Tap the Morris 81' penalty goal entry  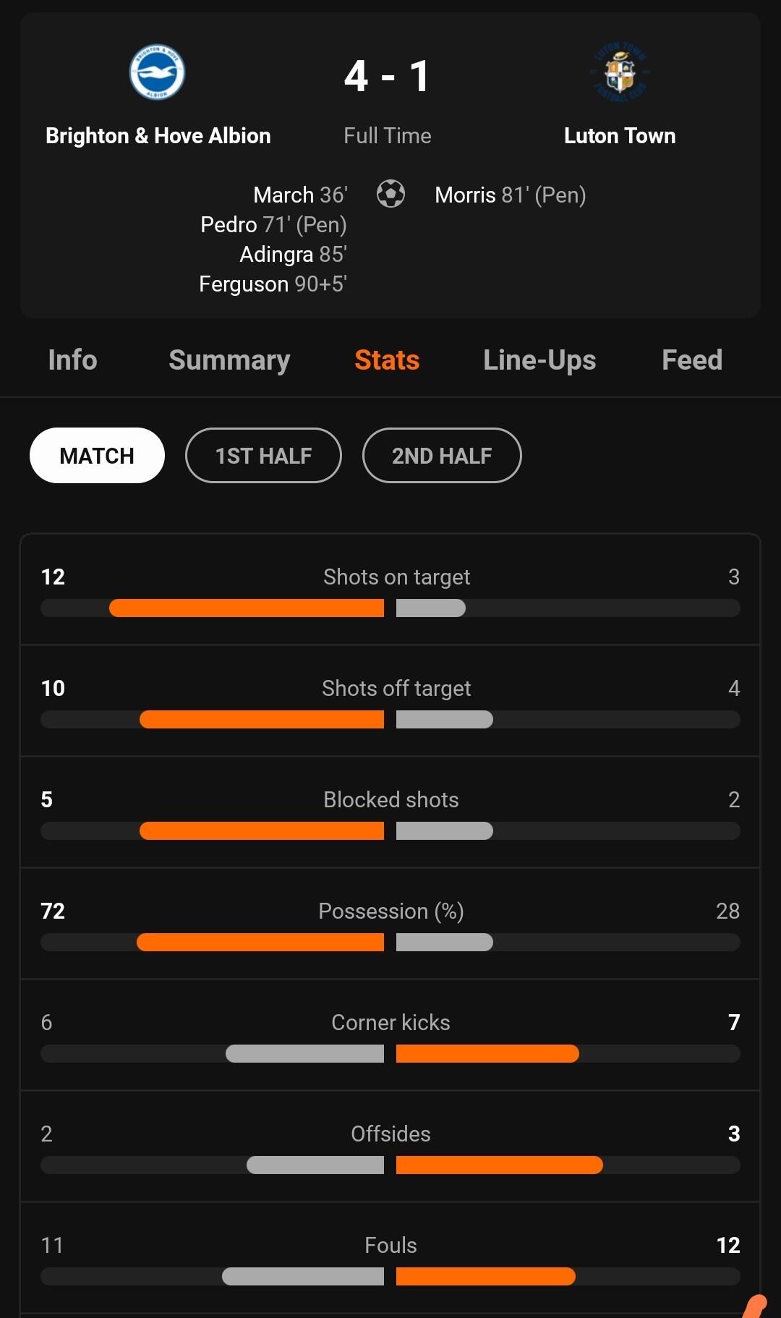[x=510, y=195]
